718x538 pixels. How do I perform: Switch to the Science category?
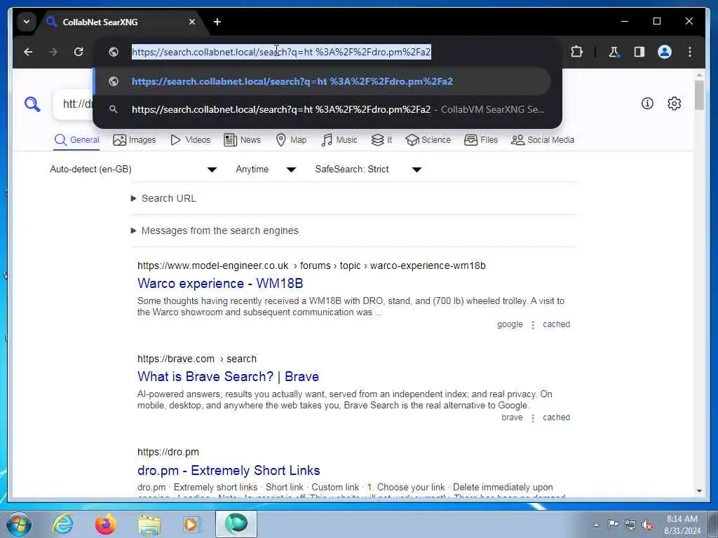click(x=428, y=140)
